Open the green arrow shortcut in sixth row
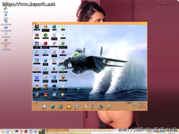Viewport: 179px width, 134px height. (x=45, y=69)
